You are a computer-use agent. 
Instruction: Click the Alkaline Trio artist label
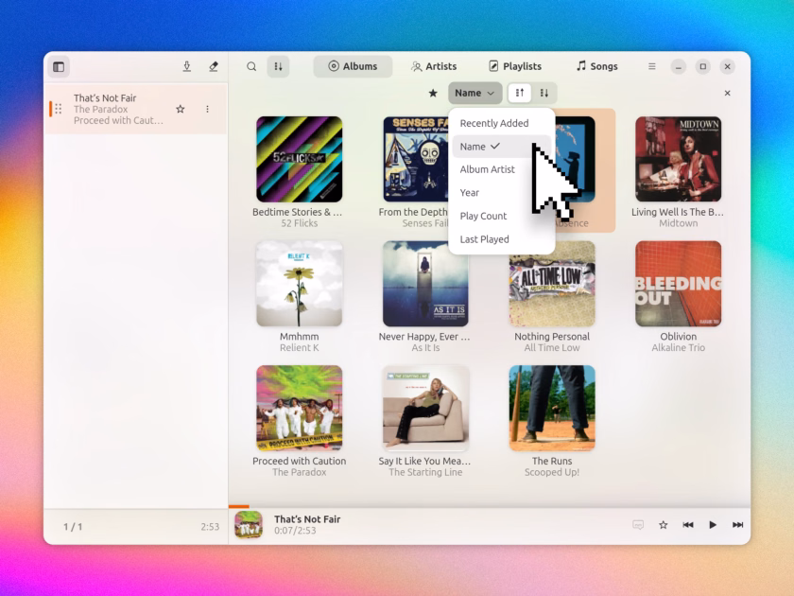click(678, 348)
